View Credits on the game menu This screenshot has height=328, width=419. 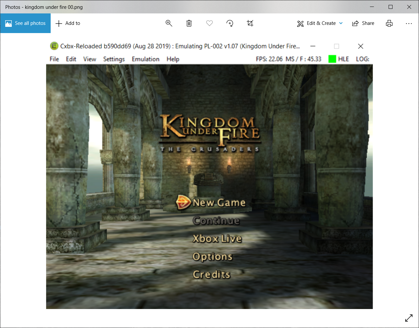pos(211,274)
